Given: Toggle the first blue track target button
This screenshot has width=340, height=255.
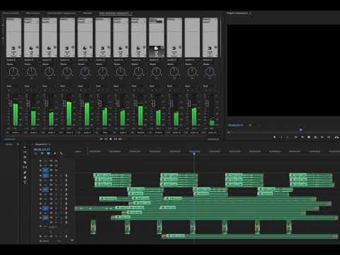Looking at the screenshot, I should (x=45, y=170).
